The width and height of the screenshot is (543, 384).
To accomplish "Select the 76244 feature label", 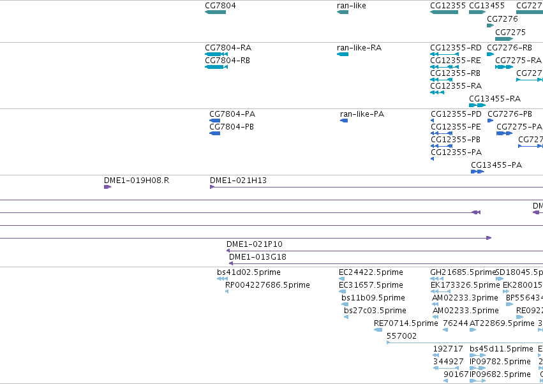I will (456, 323).
